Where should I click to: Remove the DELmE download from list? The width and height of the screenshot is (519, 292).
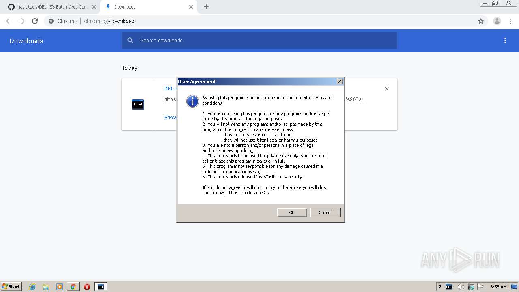387,89
